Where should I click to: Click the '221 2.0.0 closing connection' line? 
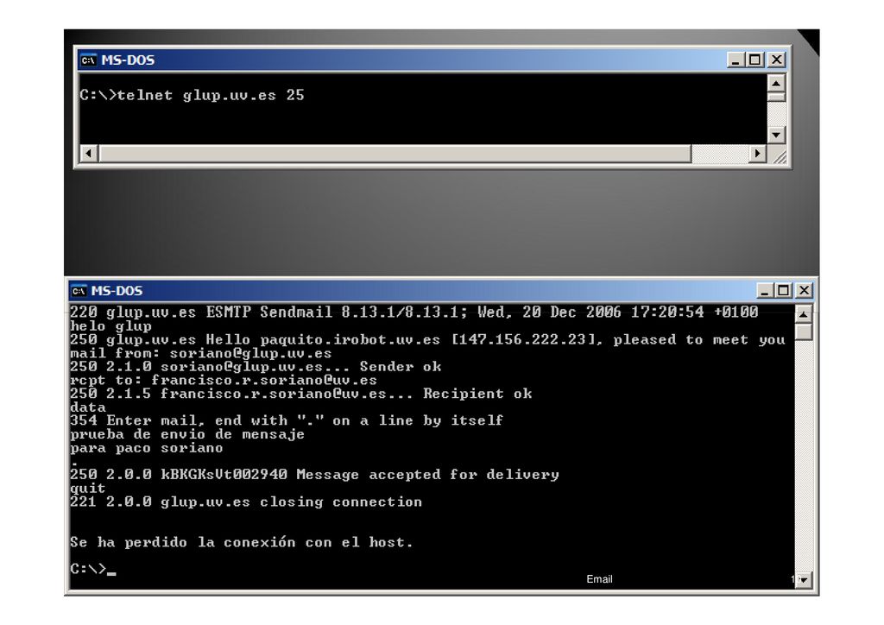(246, 502)
